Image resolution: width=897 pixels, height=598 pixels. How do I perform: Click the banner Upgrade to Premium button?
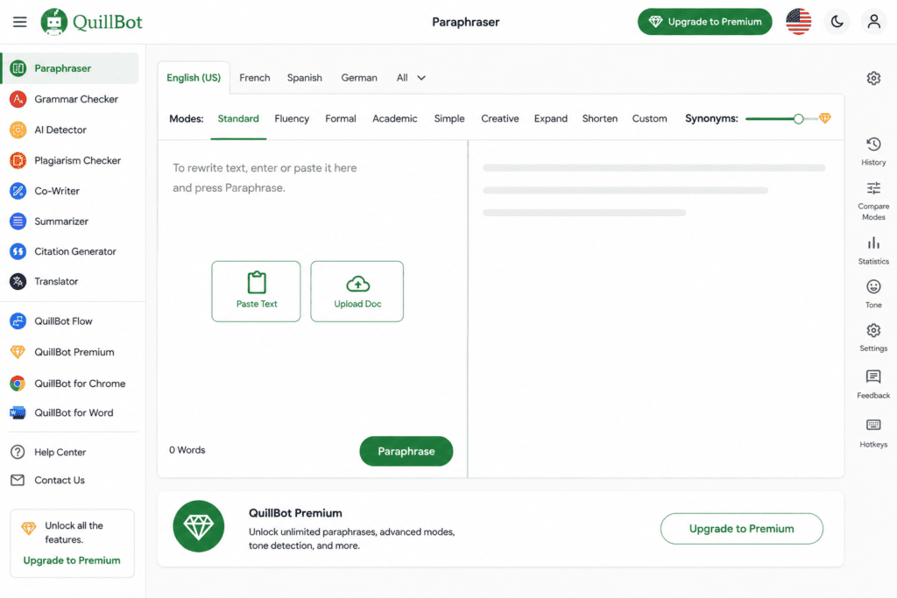point(741,529)
